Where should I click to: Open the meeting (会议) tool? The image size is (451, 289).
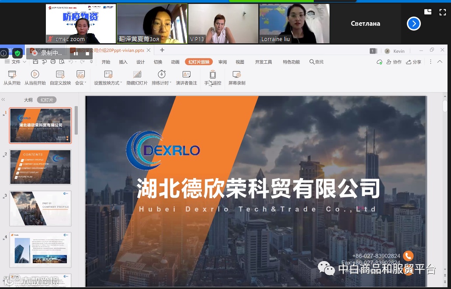(x=80, y=78)
